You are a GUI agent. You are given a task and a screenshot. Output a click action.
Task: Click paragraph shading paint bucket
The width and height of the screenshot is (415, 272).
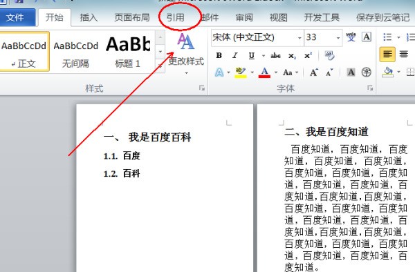pyautogui.click(x=387, y=72)
